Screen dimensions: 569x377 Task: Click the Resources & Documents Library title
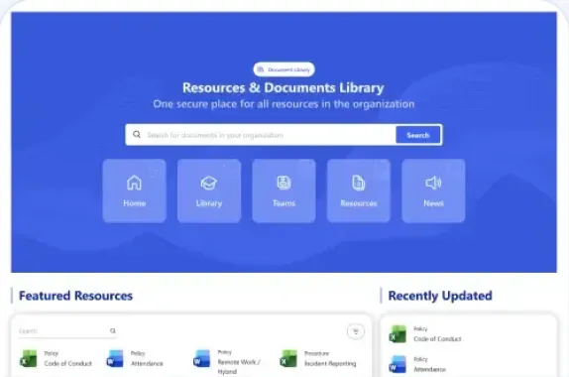click(284, 88)
